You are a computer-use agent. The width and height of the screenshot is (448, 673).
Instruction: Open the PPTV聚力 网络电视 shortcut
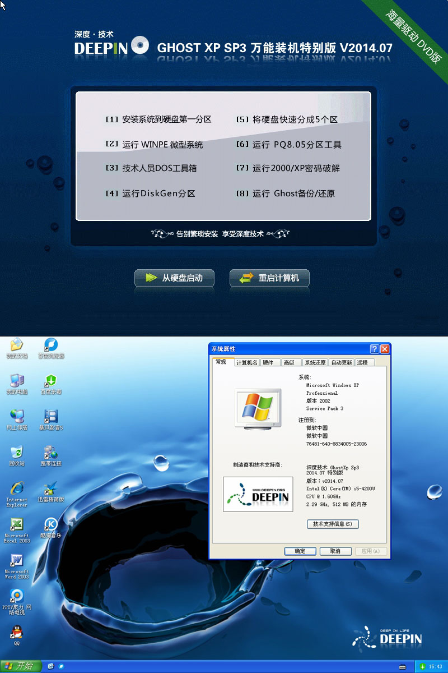point(17,602)
